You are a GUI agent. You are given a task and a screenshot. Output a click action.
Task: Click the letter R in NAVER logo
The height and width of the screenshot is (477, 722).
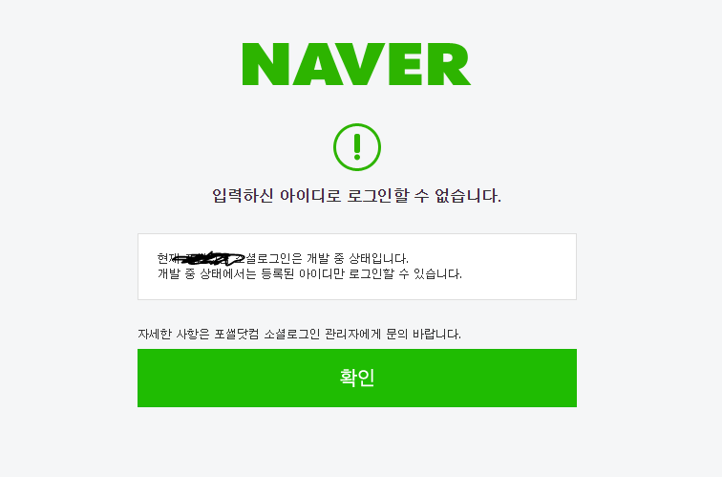click(x=449, y=64)
